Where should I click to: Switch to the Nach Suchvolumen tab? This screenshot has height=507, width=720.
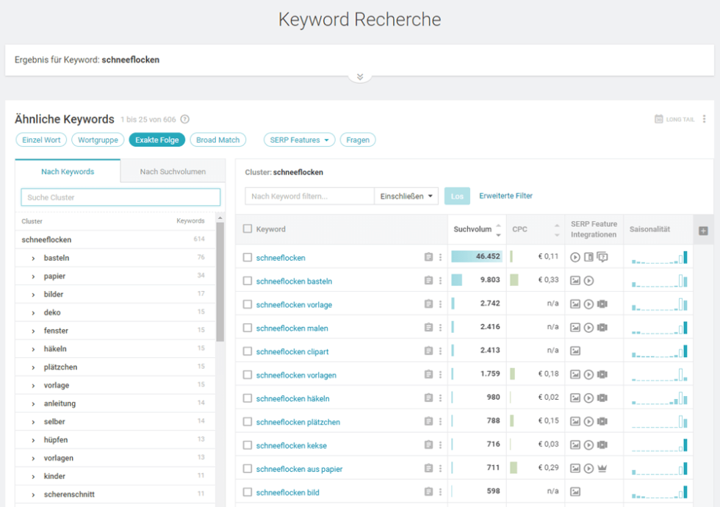tap(173, 170)
